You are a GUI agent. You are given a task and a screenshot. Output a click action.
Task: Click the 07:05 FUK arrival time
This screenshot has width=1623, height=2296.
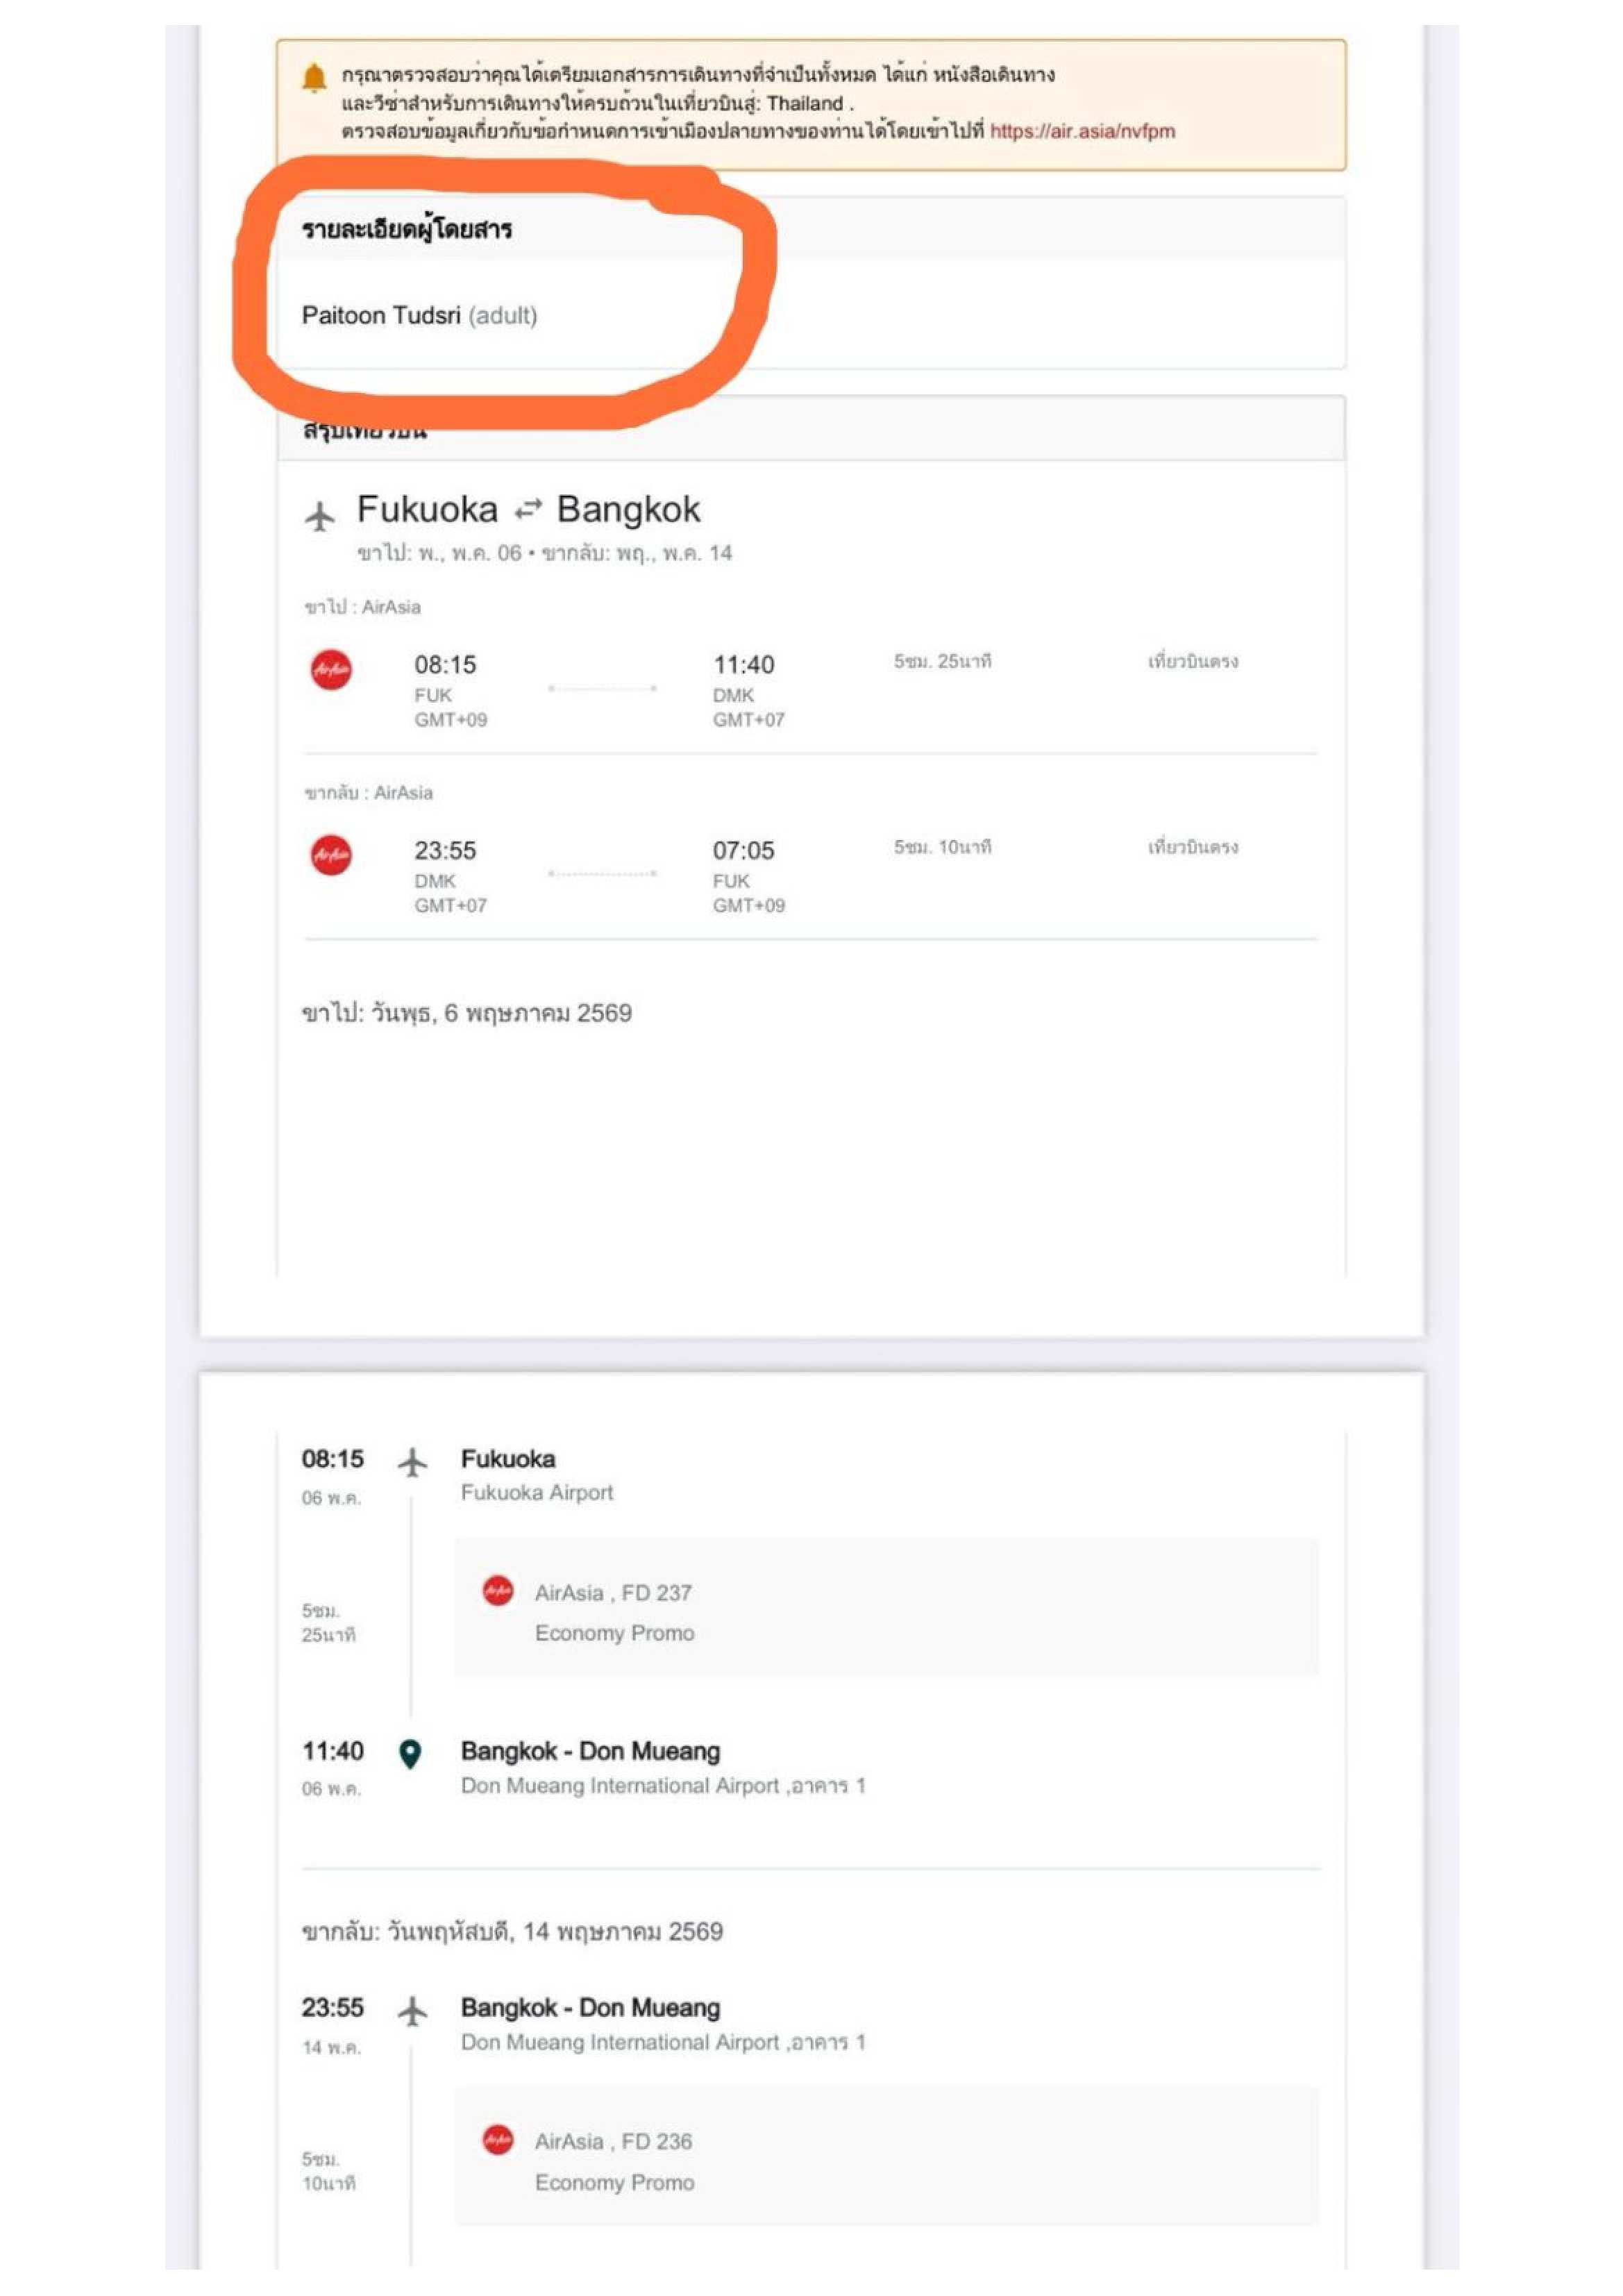pyautogui.click(x=743, y=851)
